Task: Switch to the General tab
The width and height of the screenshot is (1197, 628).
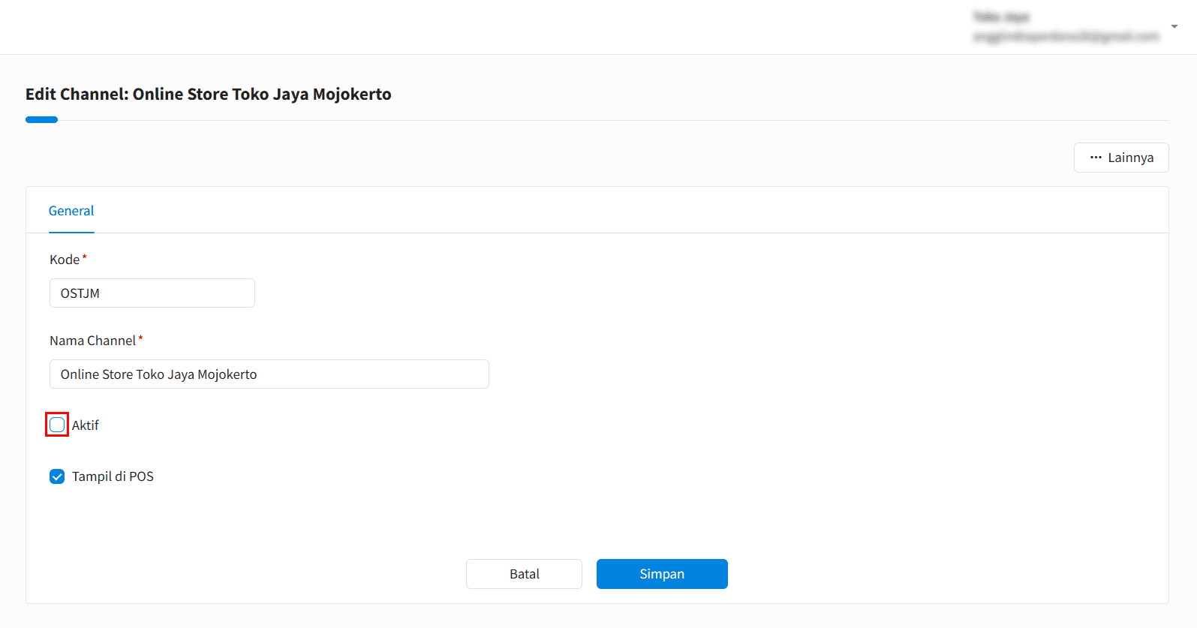Action: point(71,211)
